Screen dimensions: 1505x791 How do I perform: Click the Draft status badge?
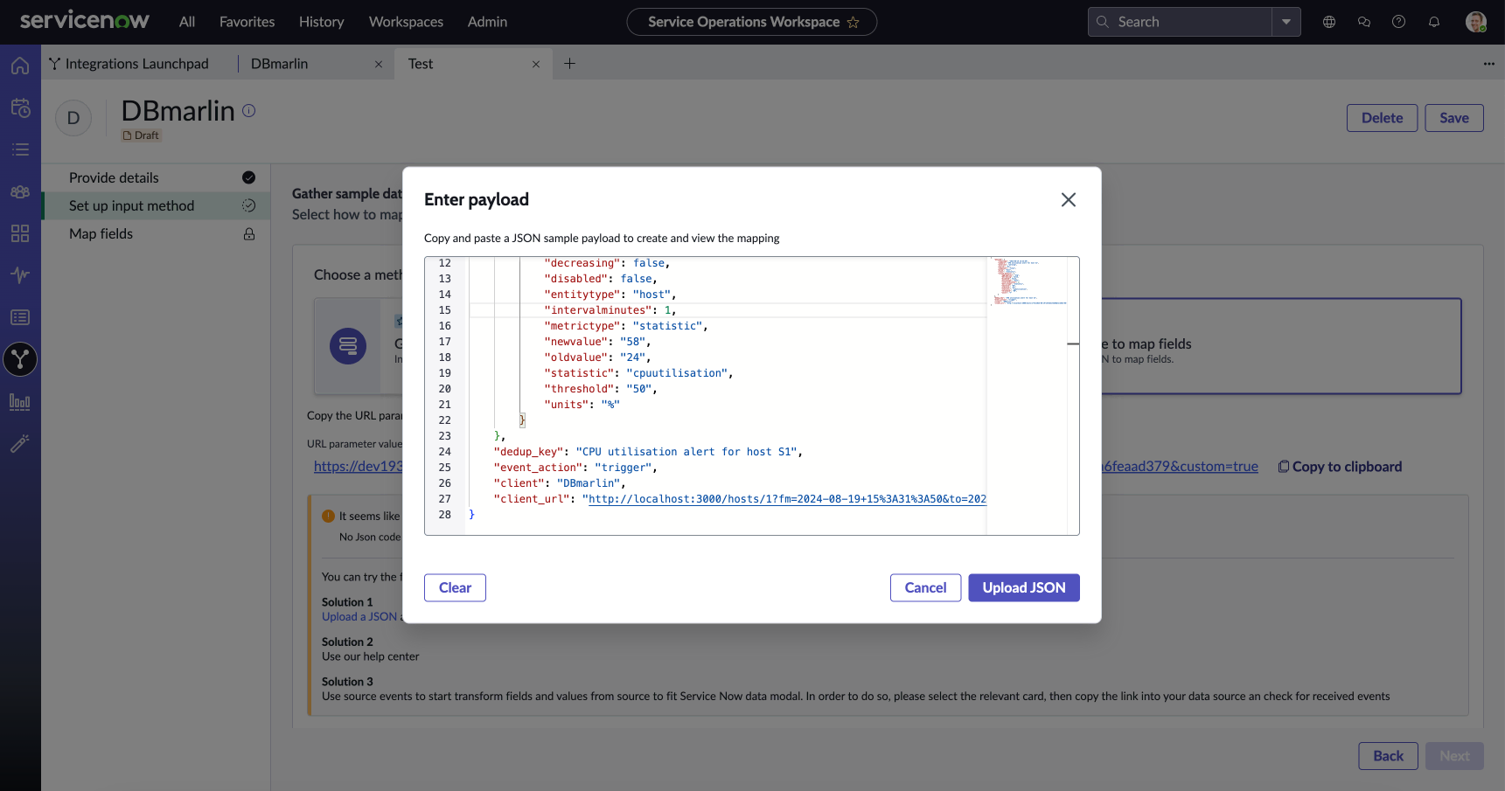pyautogui.click(x=141, y=135)
